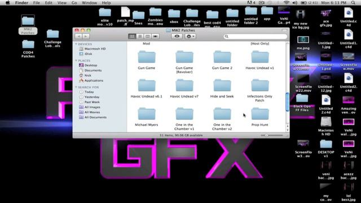Select the DESKTOP v1 folder
This screenshot has height=203, width=361.
[x=326, y=149]
